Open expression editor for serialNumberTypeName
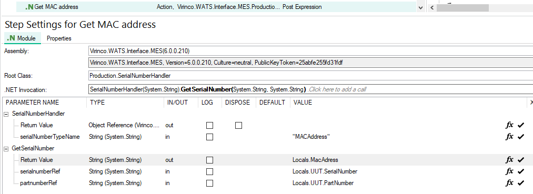 point(509,137)
